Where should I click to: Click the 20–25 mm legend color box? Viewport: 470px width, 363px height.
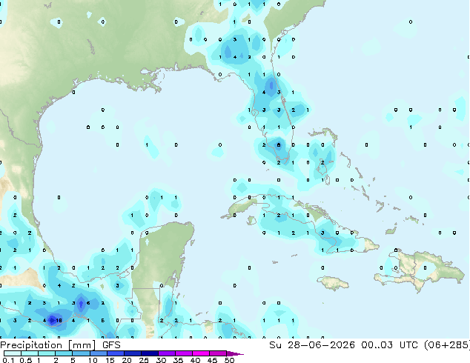tap(132, 353)
